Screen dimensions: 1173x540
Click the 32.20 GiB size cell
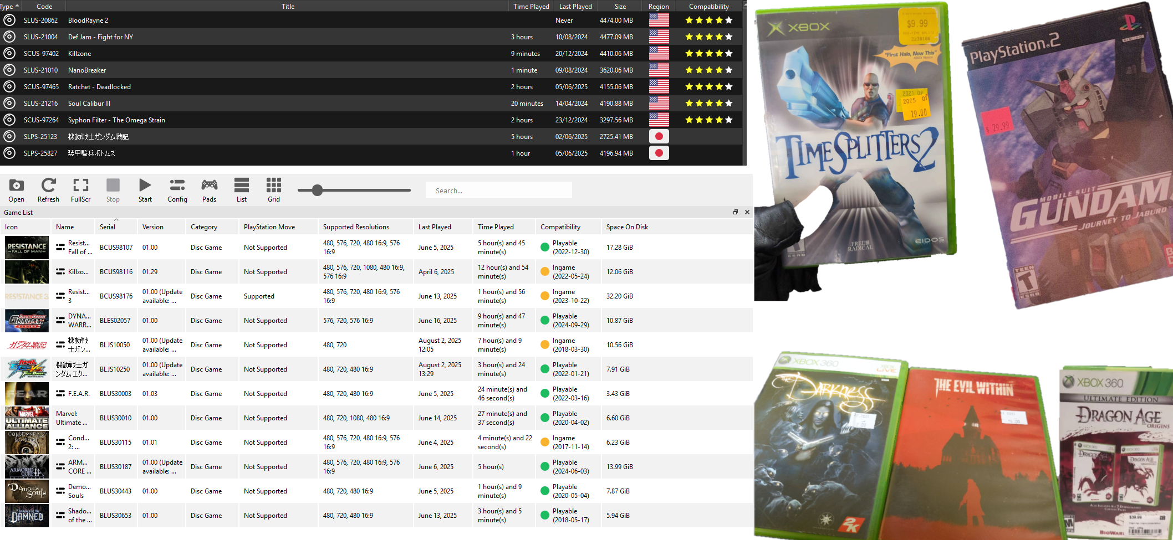(x=620, y=296)
